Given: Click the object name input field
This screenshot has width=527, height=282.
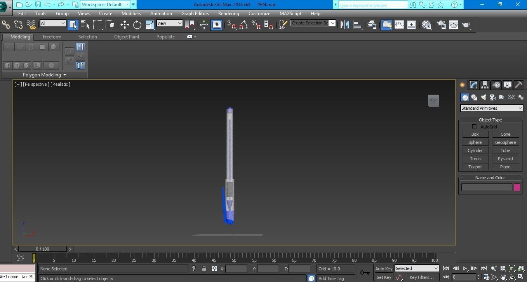Looking at the screenshot, I should [487, 187].
